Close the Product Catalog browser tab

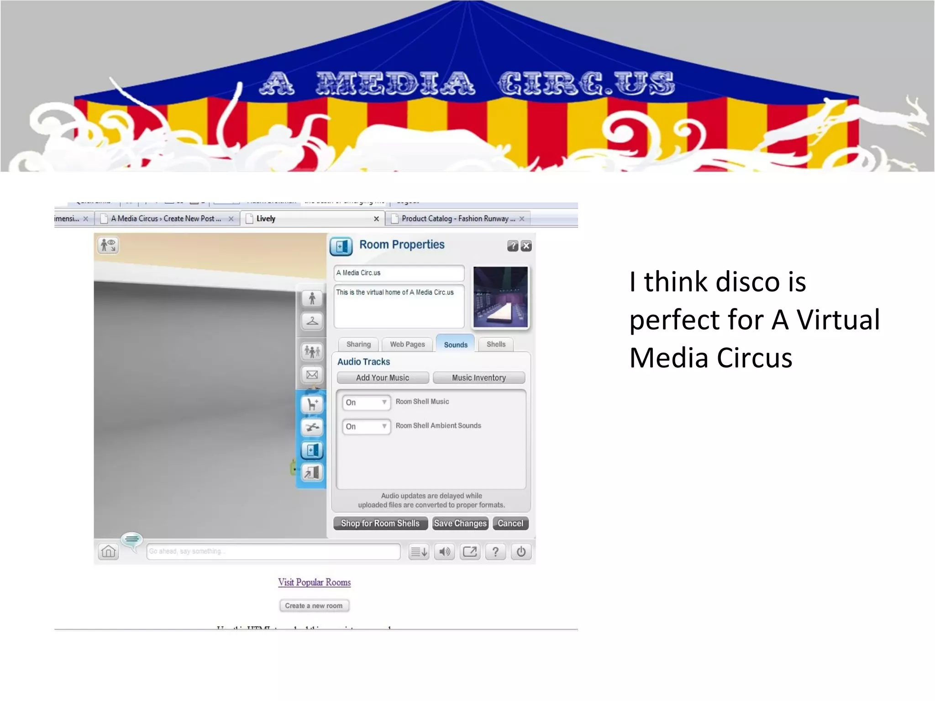pyautogui.click(x=522, y=219)
